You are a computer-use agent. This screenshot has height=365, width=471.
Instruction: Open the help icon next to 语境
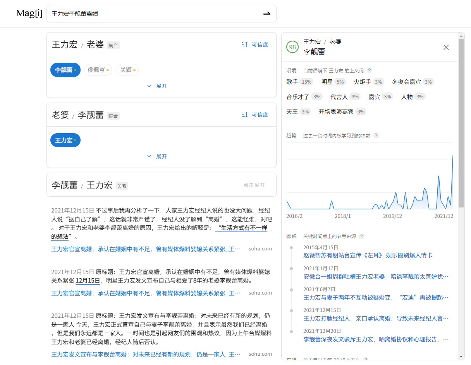[369, 70]
